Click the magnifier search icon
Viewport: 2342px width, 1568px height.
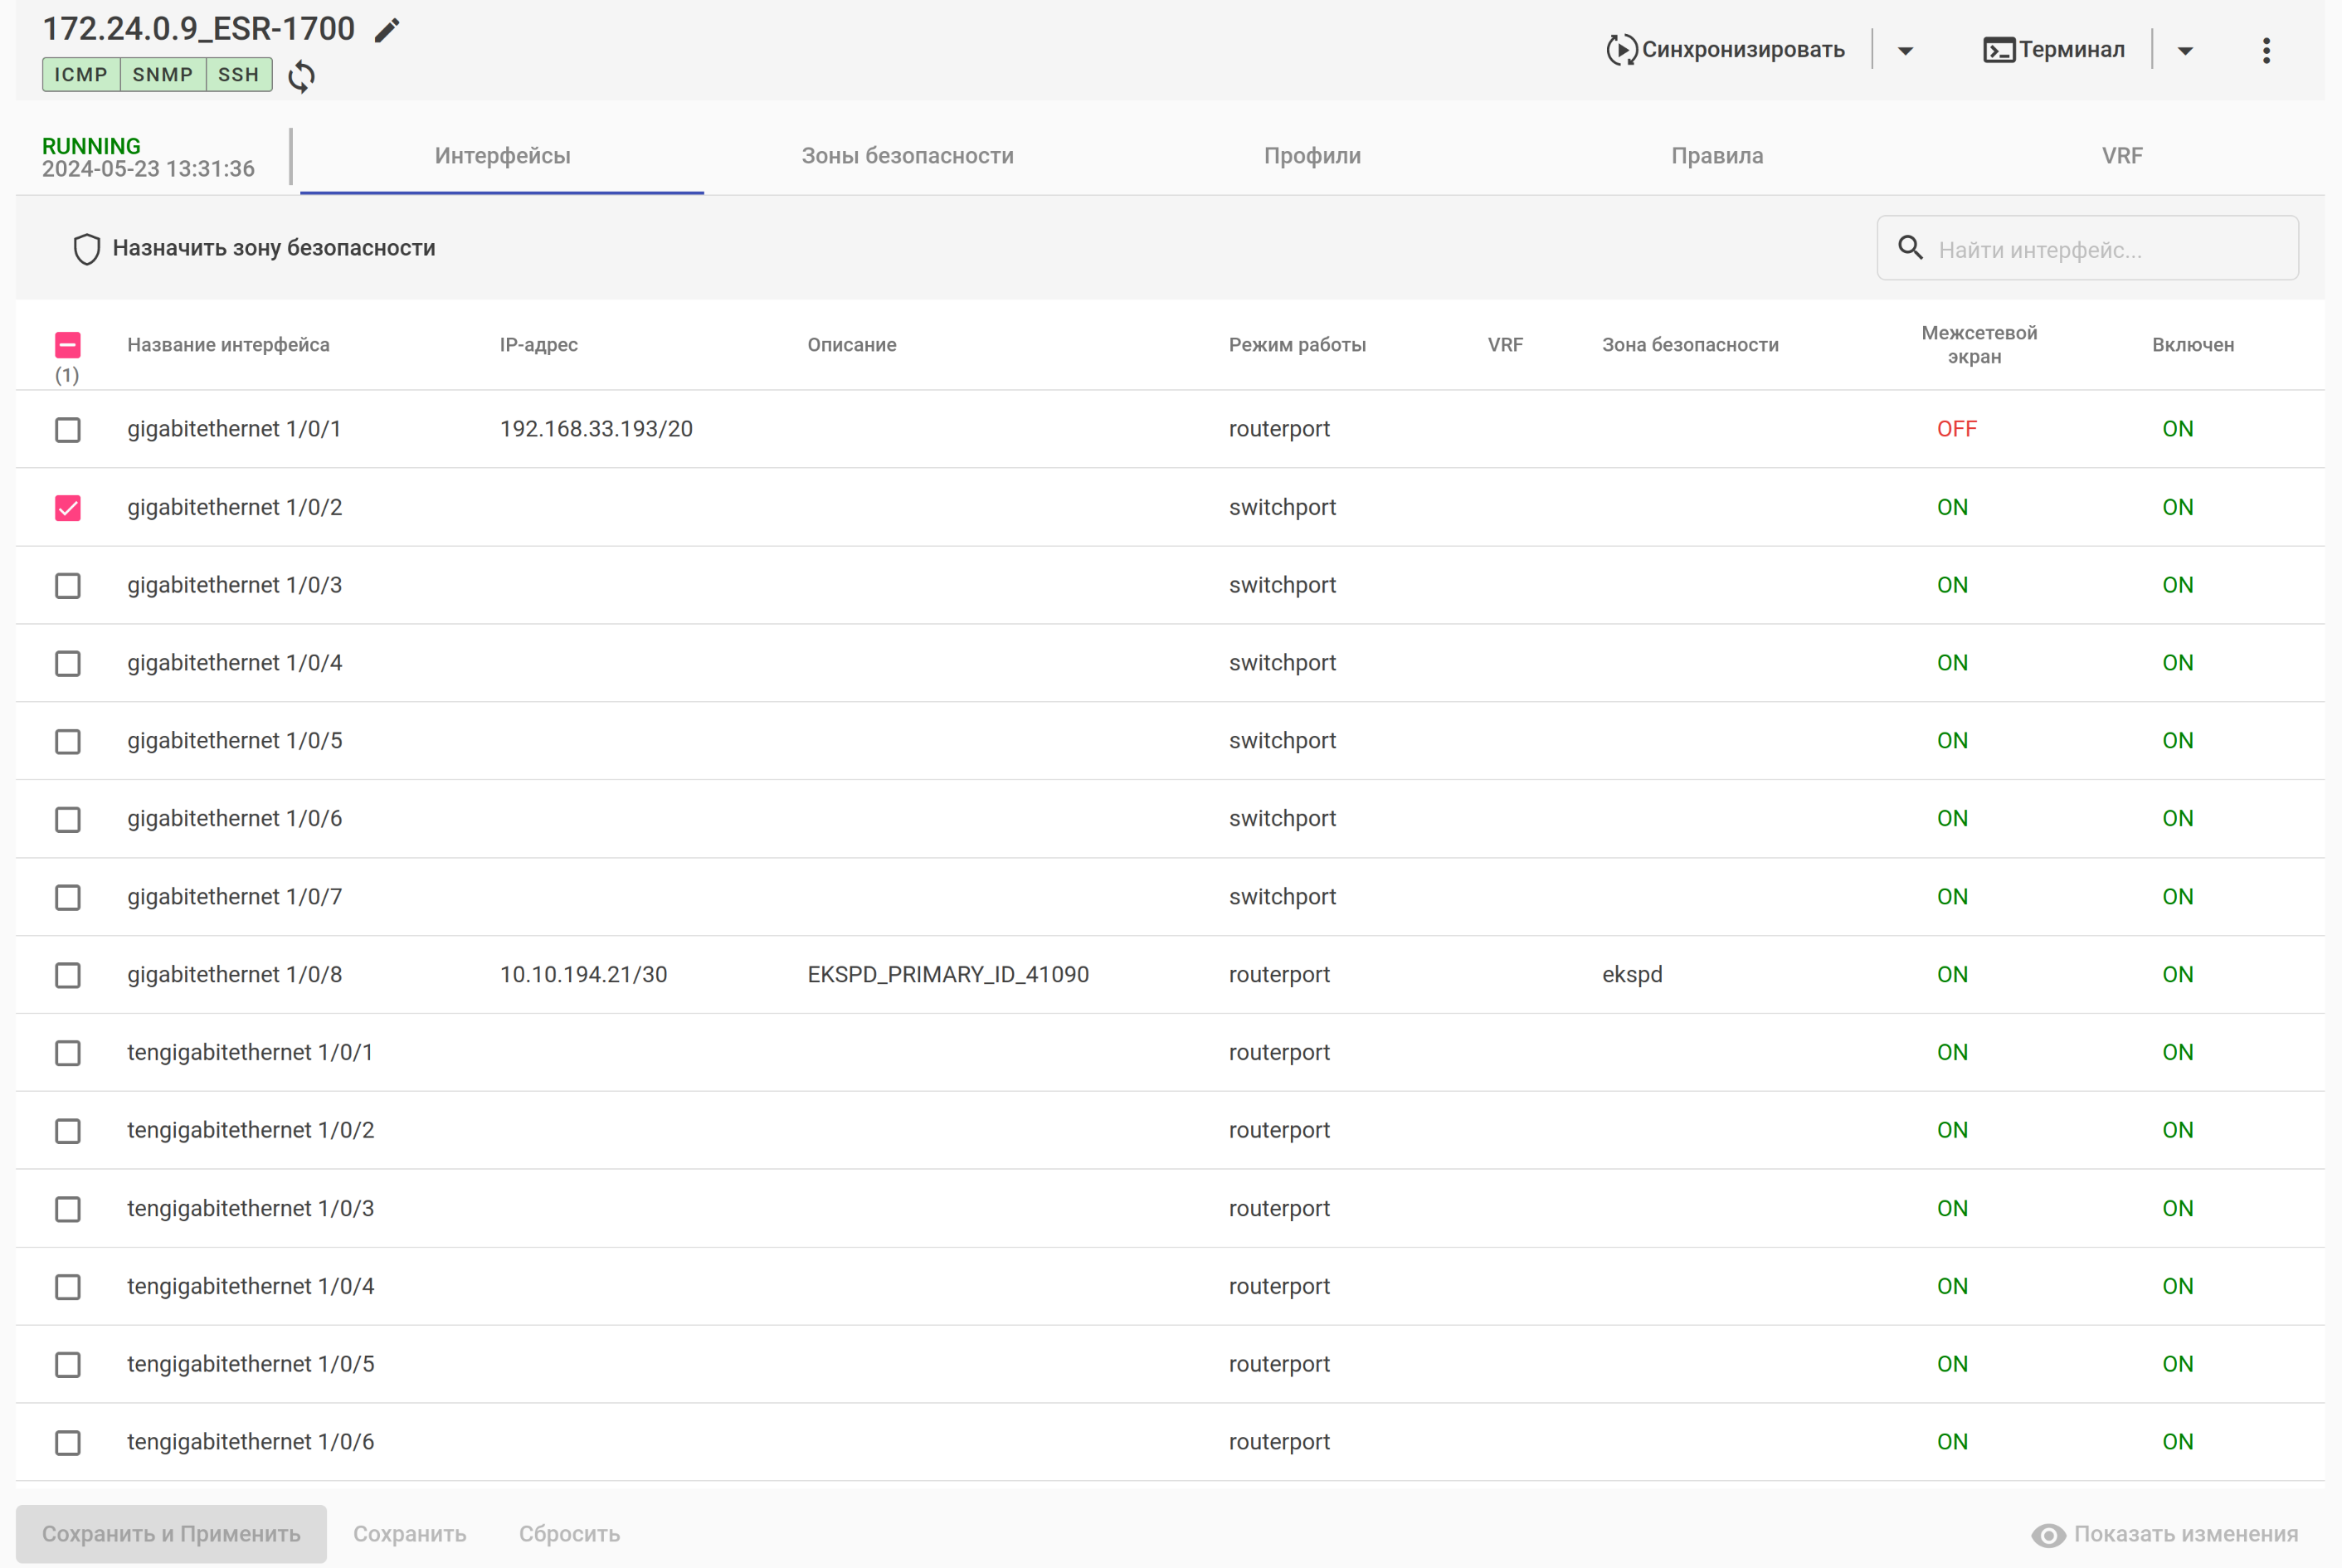[x=1910, y=248]
